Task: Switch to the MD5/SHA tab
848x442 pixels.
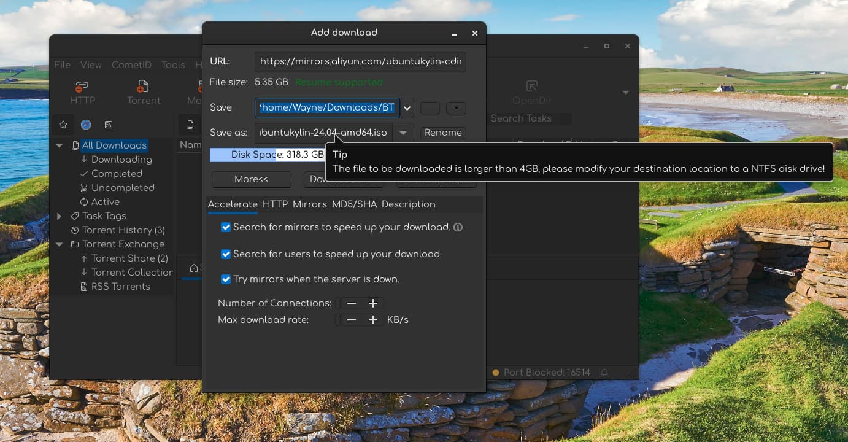Action: click(354, 204)
